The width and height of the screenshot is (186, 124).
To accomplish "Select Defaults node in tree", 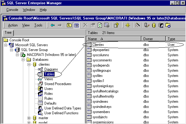I will [50, 103].
